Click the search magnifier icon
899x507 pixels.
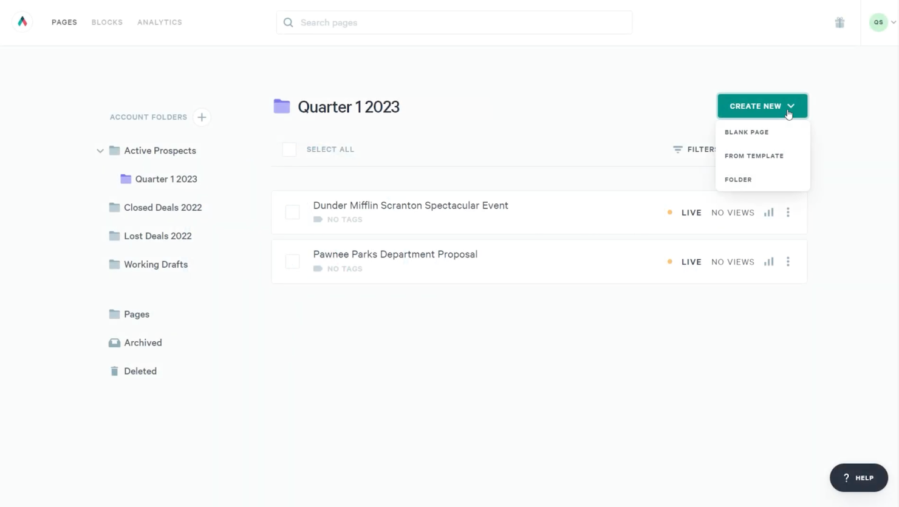coord(288,22)
